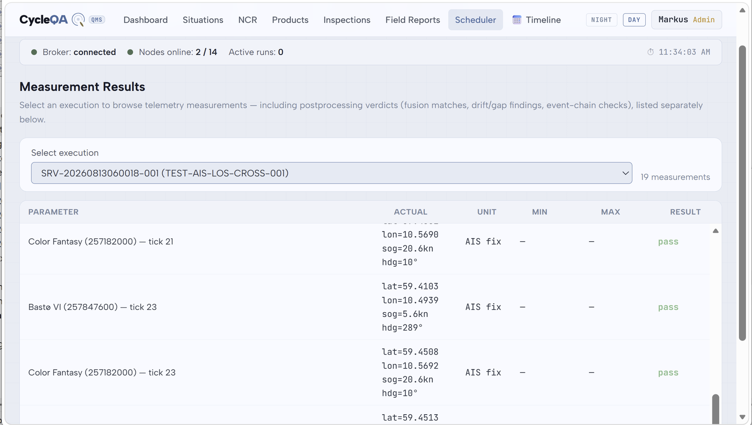The height and width of the screenshot is (425, 752).
Task: Select Color Fantasy tick 21 row
Action: 365,249
